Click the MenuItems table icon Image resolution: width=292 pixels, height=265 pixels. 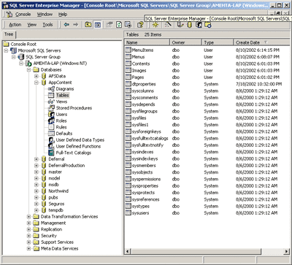[x=128, y=50]
